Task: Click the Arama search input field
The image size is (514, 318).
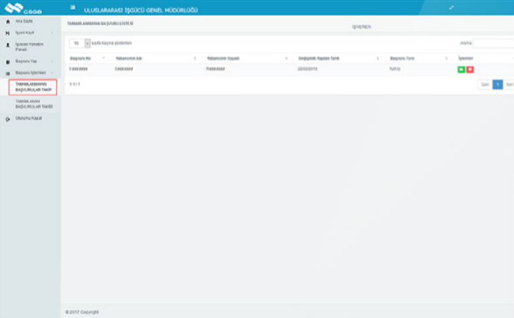Action: pos(493,43)
